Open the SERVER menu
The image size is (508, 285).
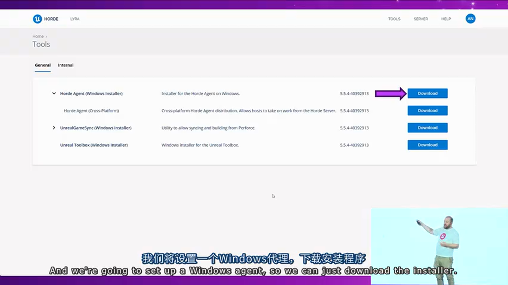[421, 19]
